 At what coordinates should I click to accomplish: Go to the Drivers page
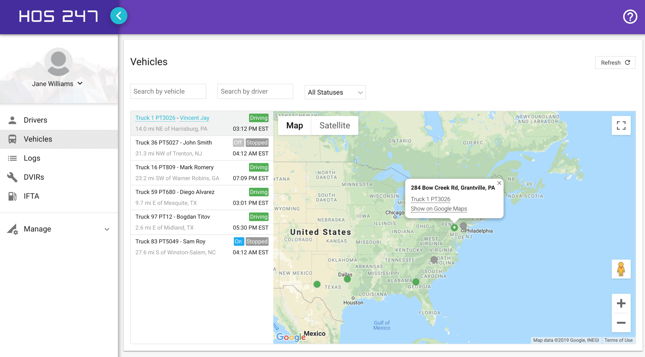[x=35, y=120]
